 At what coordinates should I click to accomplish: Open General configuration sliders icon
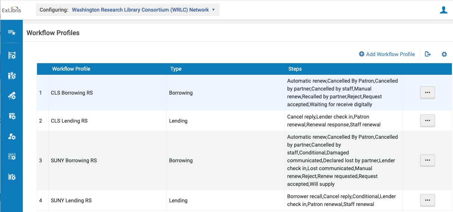(12, 156)
